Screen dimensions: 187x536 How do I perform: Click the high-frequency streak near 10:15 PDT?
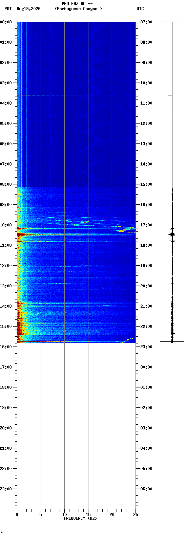[x=124, y=230]
